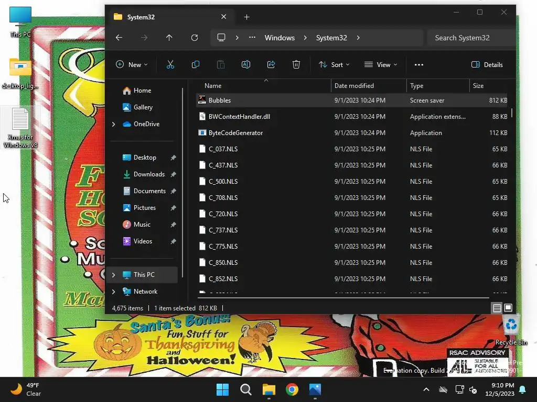Open the notification bell icon
Viewport: 537px width, 402px height.
click(x=523, y=389)
